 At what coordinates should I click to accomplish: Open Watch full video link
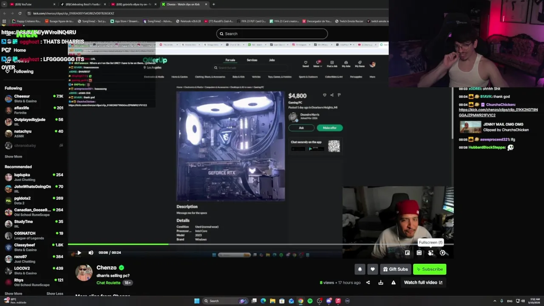[x=423, y=282]
